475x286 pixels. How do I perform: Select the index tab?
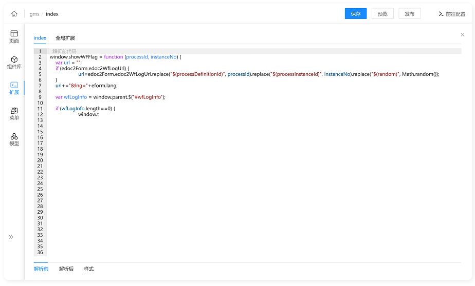pos(40,38)
